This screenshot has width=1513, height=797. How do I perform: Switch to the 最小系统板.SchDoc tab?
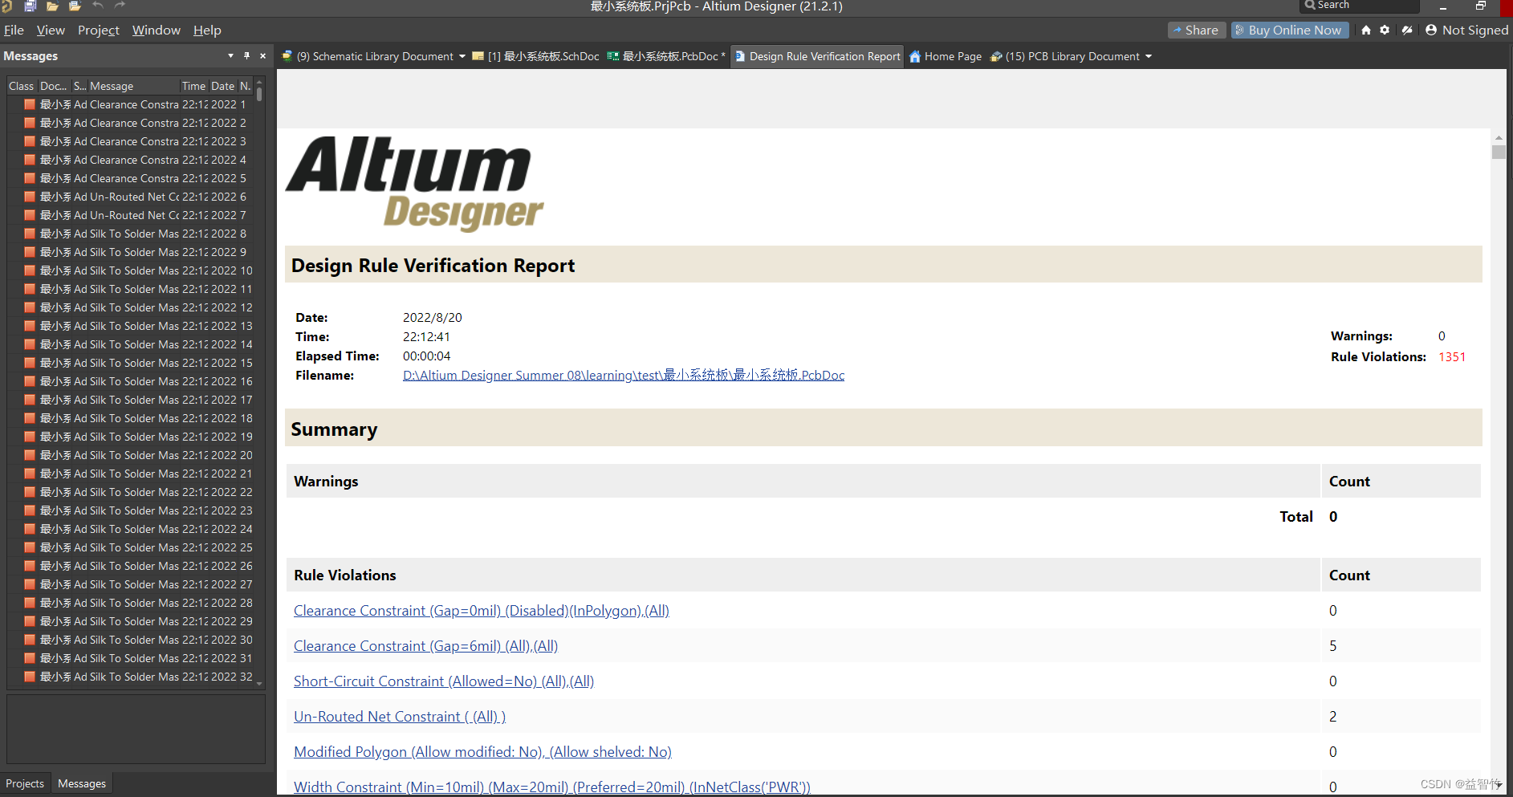[535, 56]
